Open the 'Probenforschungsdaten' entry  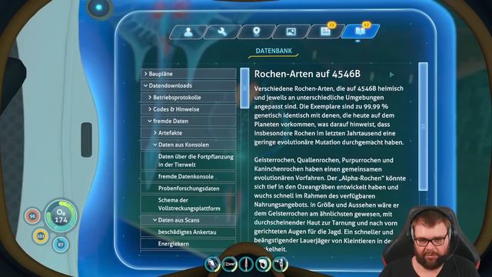pos(188,189)
